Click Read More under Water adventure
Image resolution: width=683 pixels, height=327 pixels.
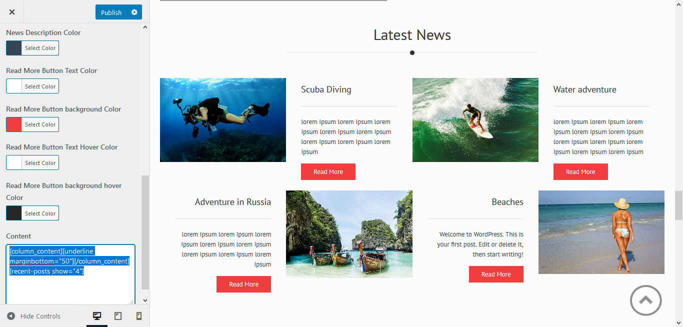(580, 171)
